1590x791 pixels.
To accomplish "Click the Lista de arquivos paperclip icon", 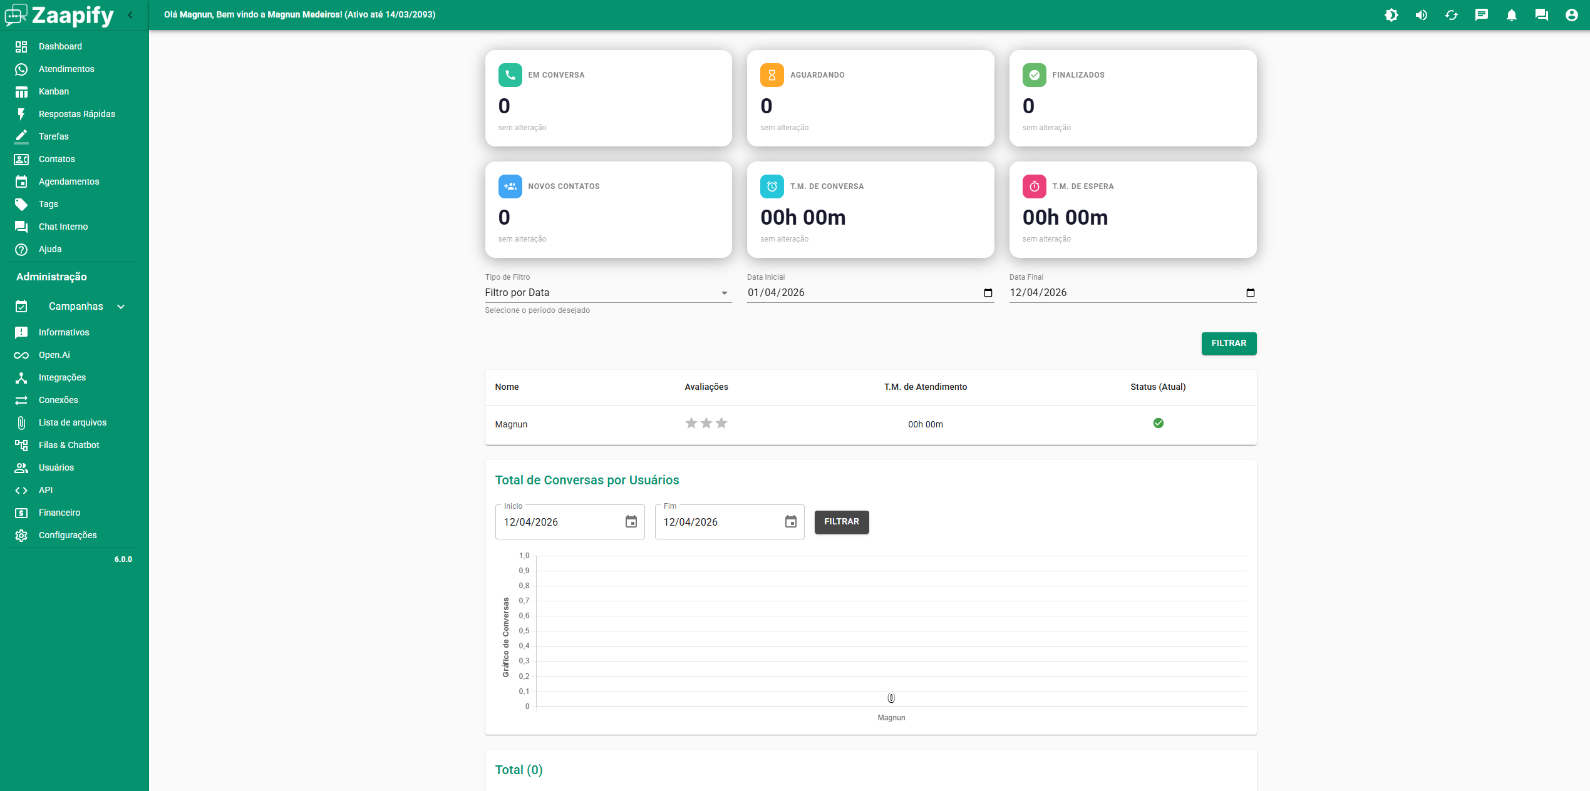I will 21,422.
